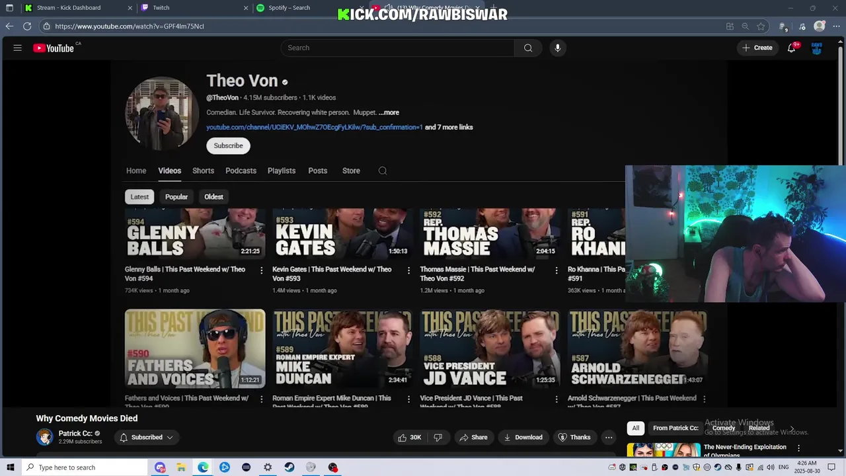This screenshot has width=846, height=476.
Task: Open Fathers and Voices video thumbnail
Action: click(195, 348)
